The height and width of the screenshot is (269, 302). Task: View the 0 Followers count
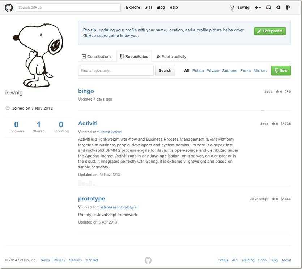click(x=16, y=127)
